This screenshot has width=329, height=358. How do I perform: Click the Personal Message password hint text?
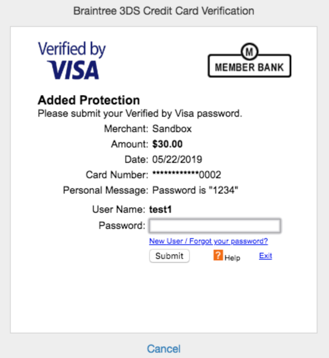coord(196,190)
